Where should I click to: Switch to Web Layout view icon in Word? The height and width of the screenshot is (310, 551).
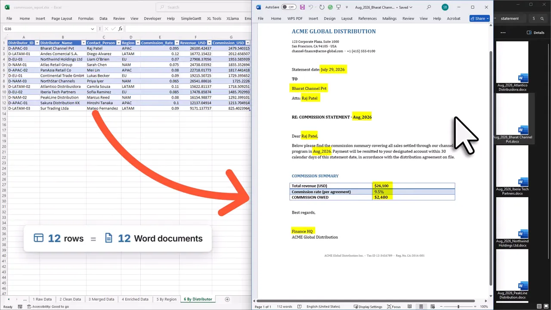tap(432, 307)
